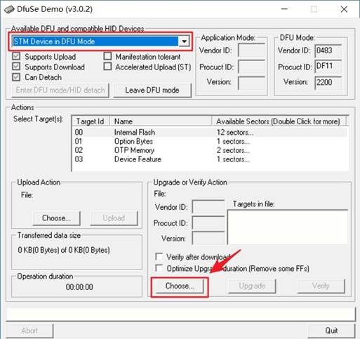This screenshot has height=339, width=360.
Task: Click the 00:00:00 operation duration value
Action: coord(79,287)
